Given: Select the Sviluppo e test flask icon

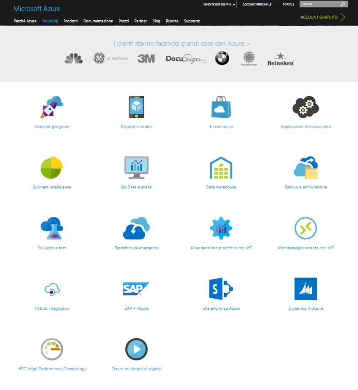Looking at the screenshot, I should pyautogui.click(x=52, y=228).
